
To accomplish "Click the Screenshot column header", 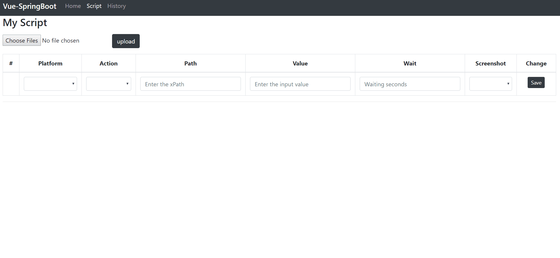I will 491,63.
